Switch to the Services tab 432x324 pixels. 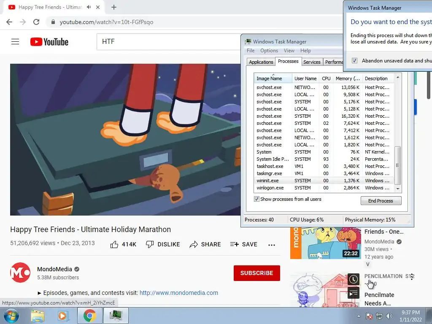312,62
